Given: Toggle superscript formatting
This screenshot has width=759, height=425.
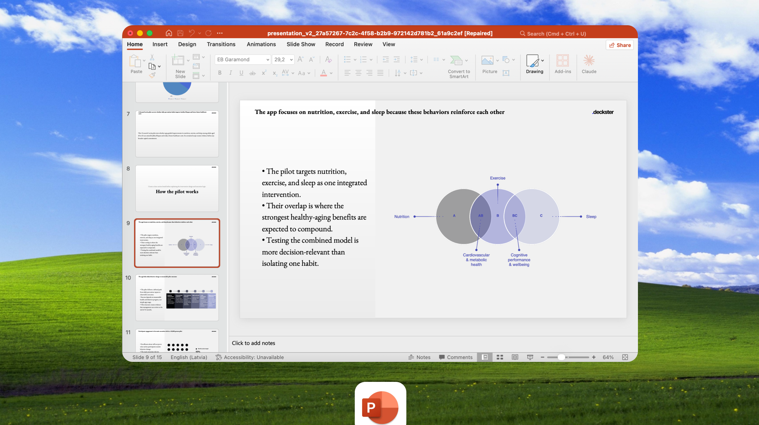Looking at the screenshot, I should click(x=264, y=73).
